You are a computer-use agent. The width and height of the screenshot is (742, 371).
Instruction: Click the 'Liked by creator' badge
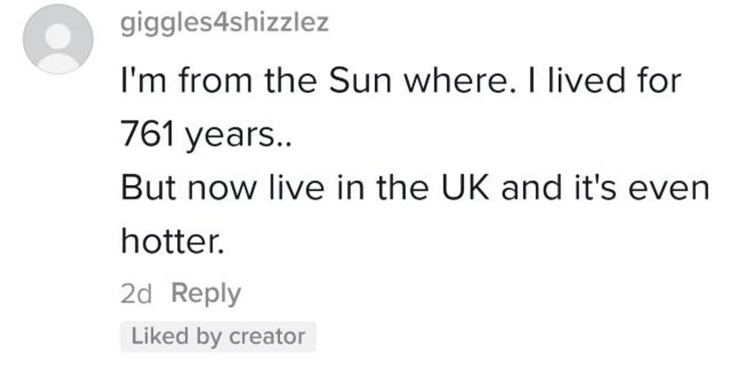[218, 336]
